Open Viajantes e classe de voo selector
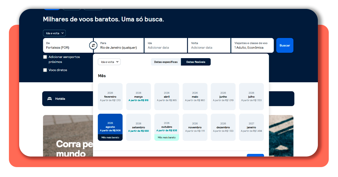The image size is (338, 177). click(x=252, y=46)
